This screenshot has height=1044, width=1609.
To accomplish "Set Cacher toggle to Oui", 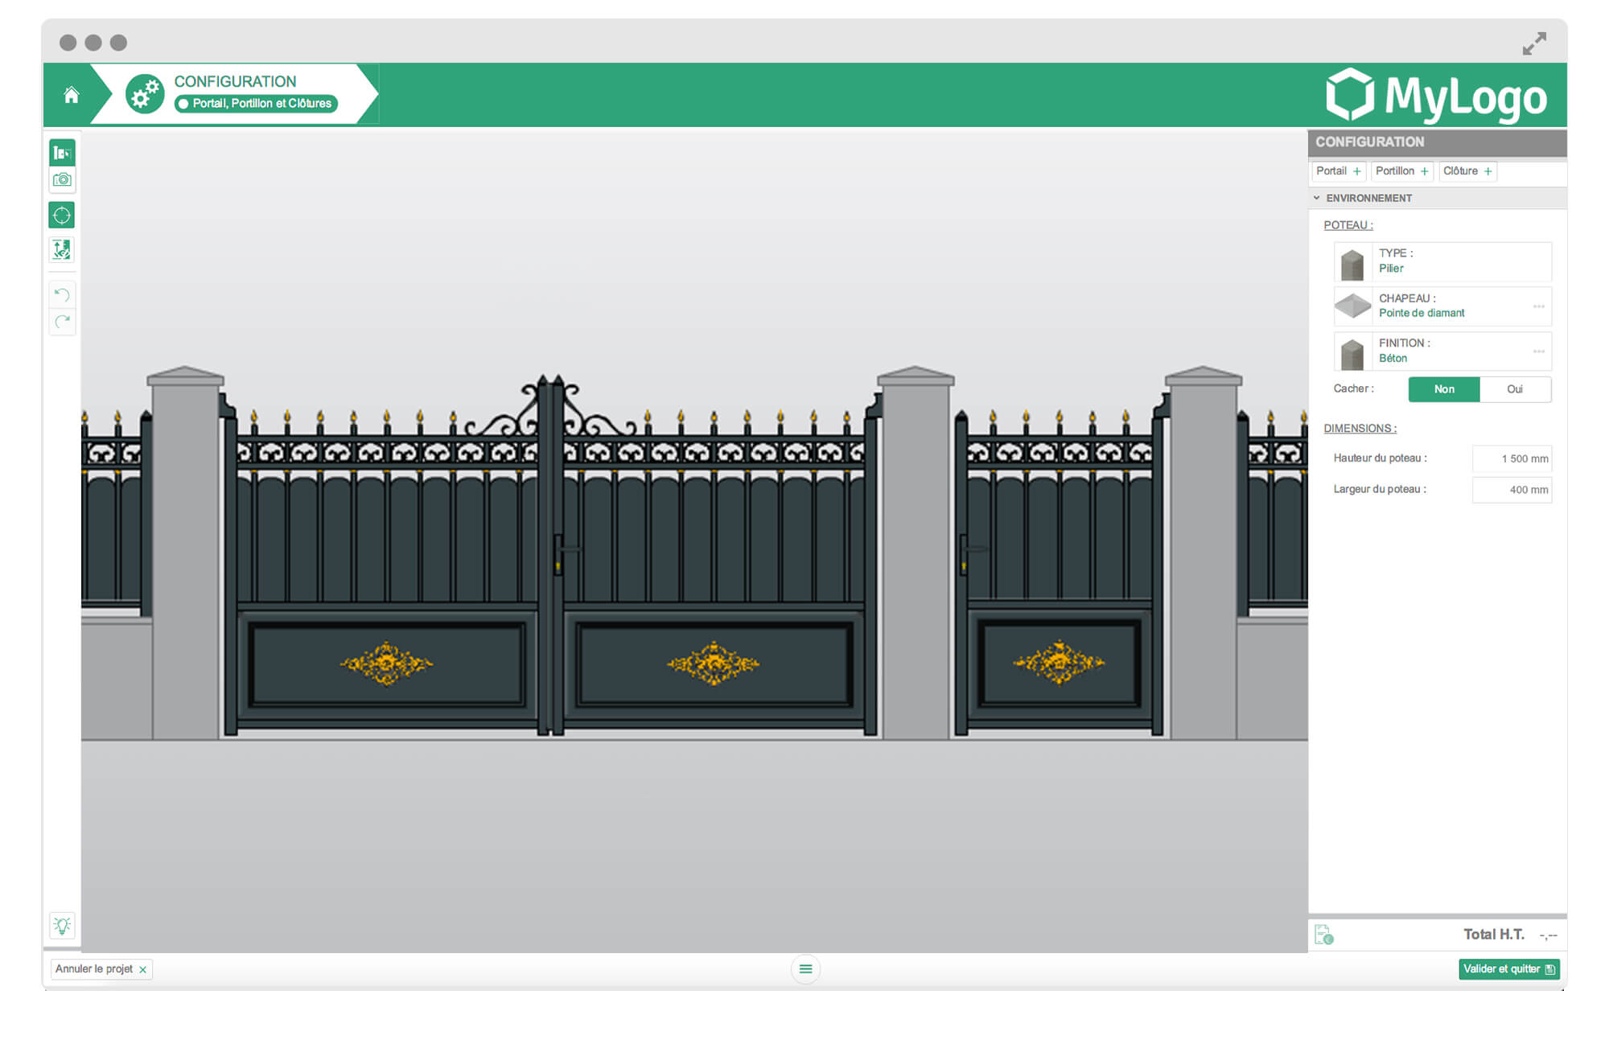I will click(1514, 389).
